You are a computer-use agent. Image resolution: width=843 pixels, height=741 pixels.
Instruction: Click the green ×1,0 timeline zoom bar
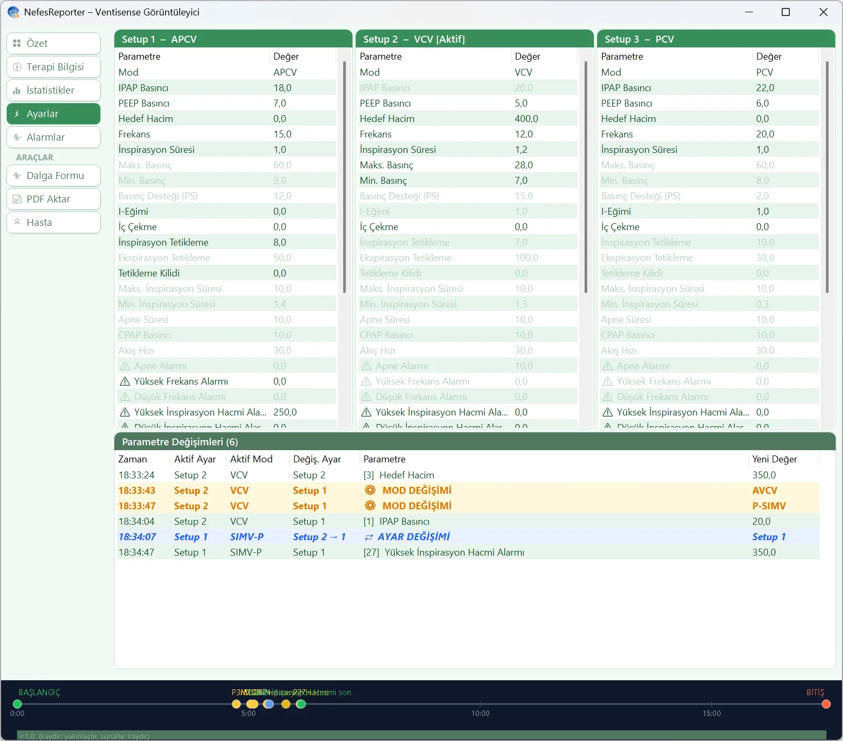pyautogui.click(x=421, y=735)
